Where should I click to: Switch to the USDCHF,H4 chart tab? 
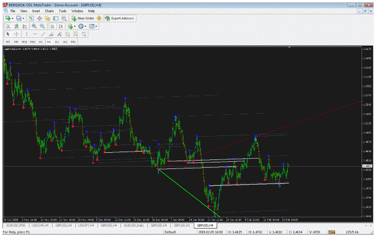(x=40, y=226)
